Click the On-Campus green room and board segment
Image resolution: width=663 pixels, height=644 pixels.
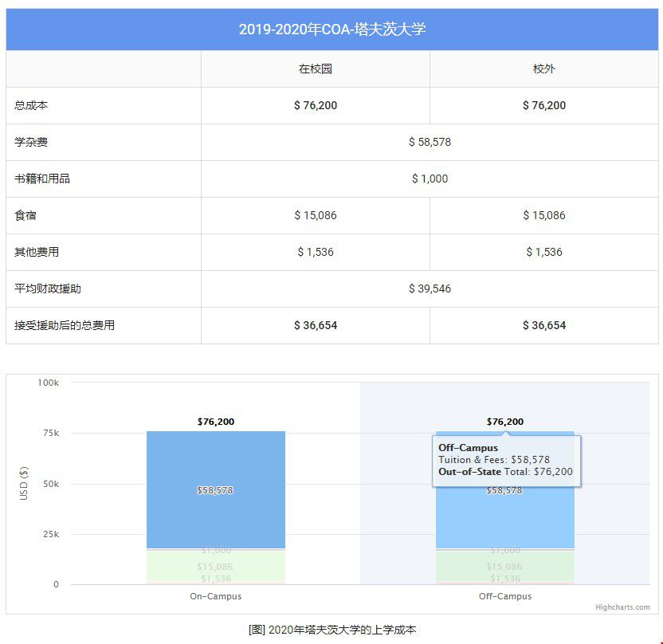pos(216,566)
